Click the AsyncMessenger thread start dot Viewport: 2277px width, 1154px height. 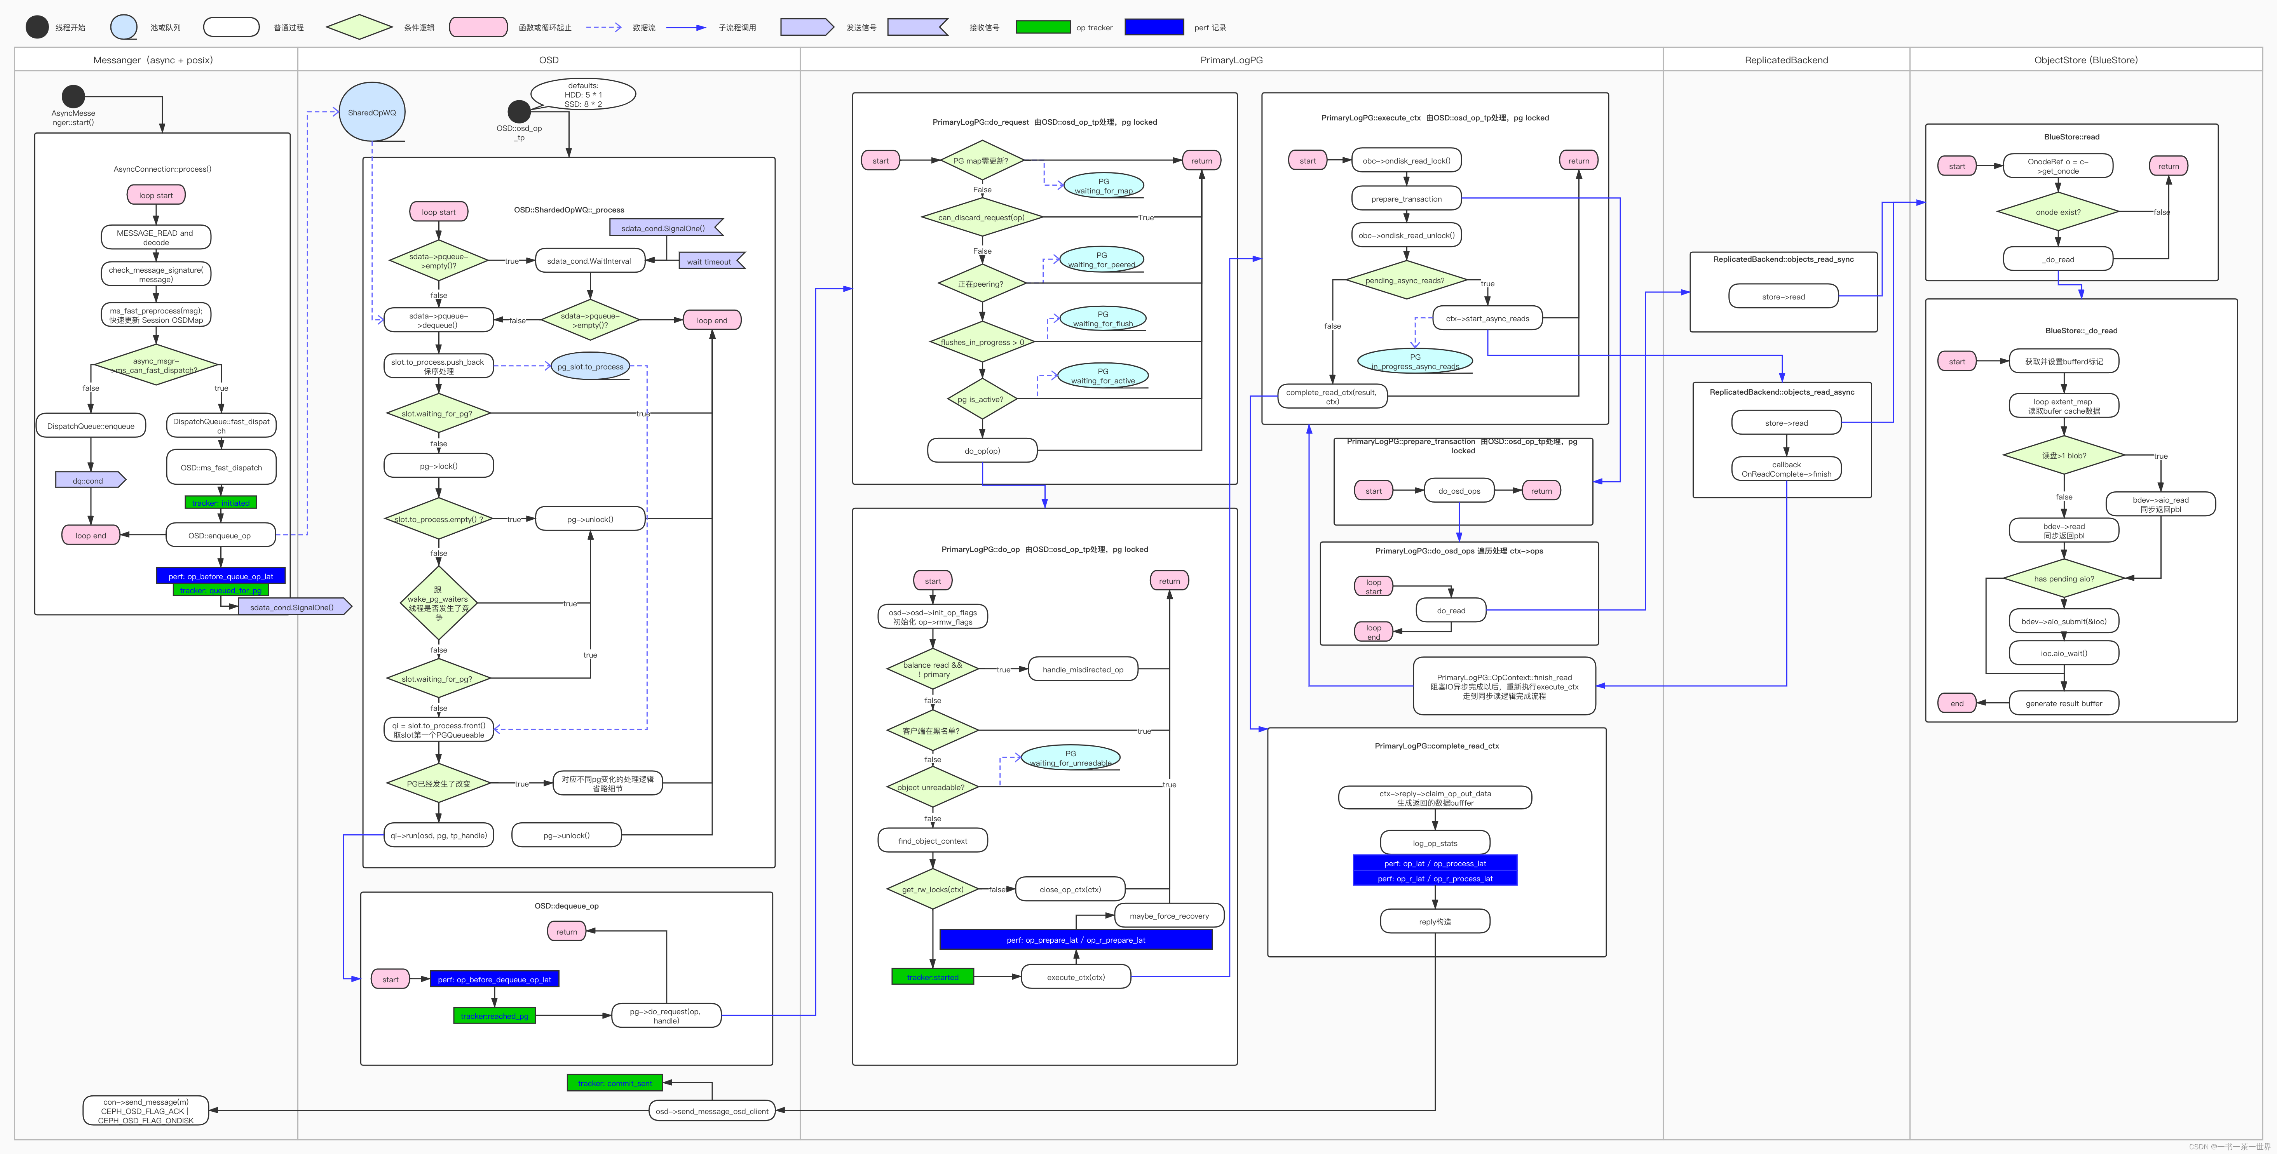coord(73,96)
